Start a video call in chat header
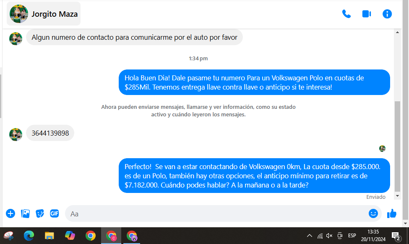 click(x=367, y=14)
